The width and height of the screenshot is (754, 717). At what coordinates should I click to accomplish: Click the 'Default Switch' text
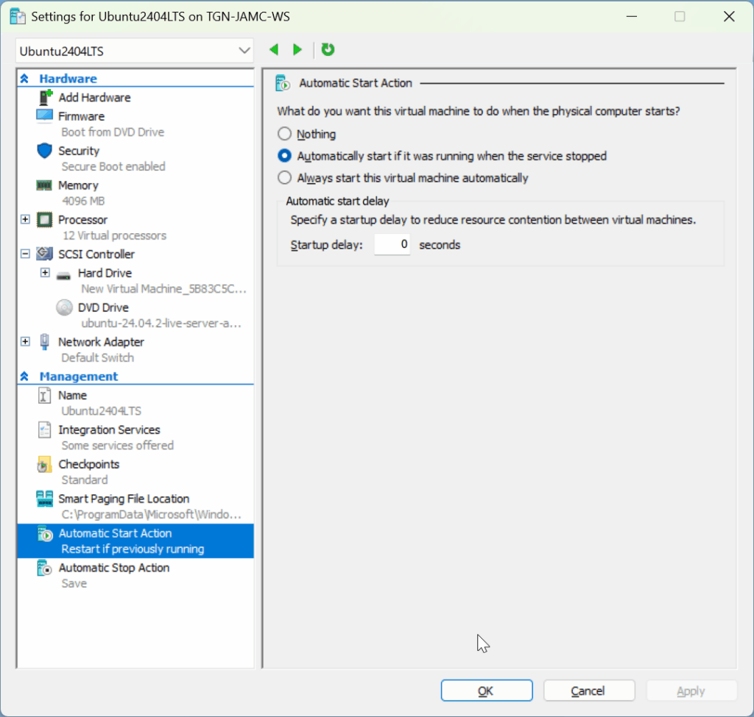click(x=98, y=358)
